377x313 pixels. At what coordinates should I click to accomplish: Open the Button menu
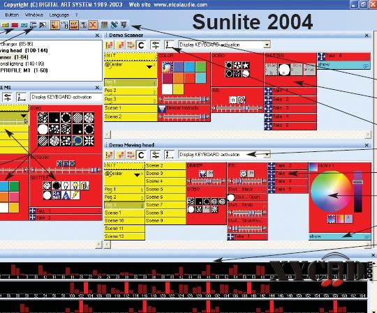point(12,15)
